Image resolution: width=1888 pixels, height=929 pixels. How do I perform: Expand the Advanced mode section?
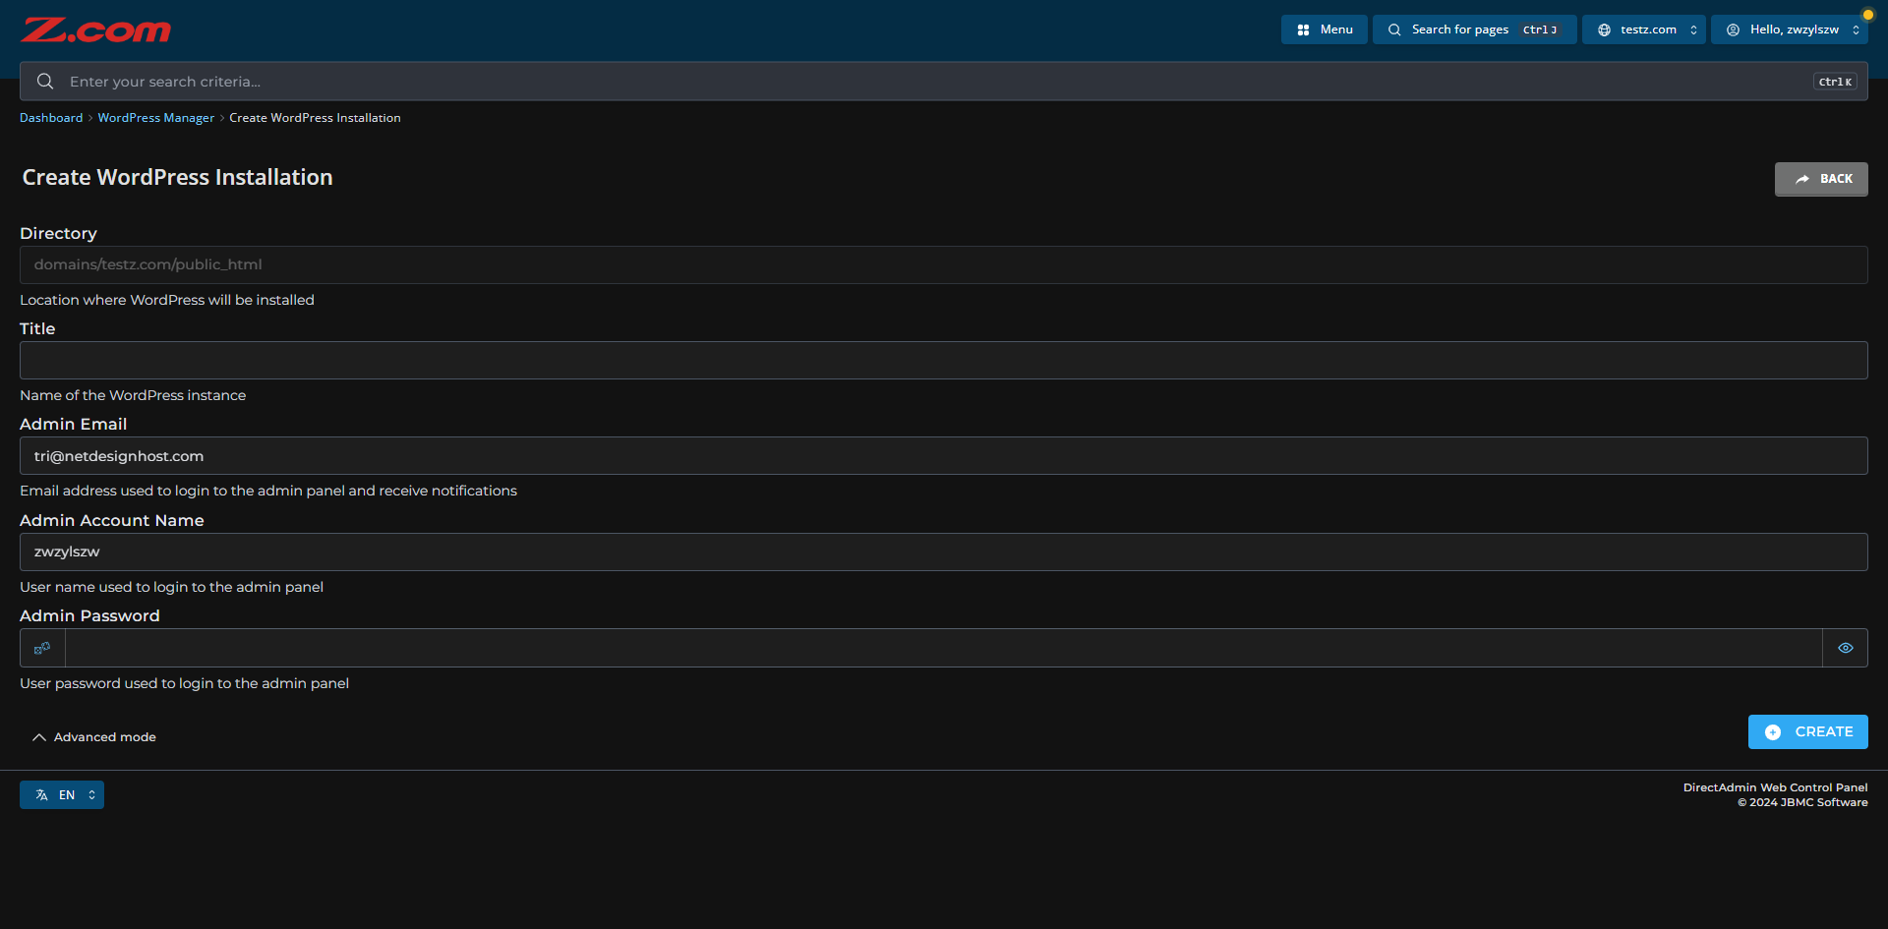(94, 737)
